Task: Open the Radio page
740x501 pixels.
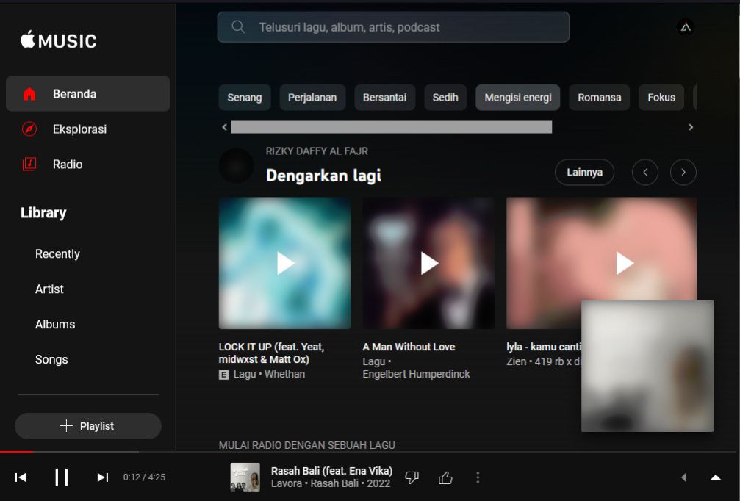Action: tap(87, 164)
